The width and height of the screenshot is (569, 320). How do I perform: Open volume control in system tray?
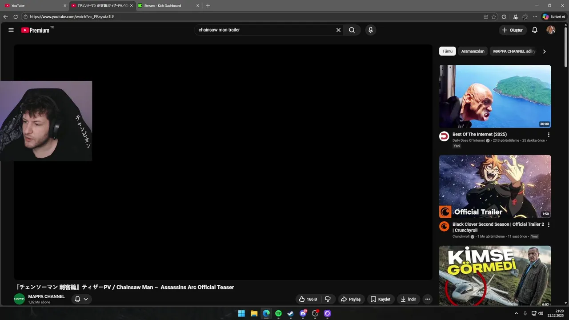pyautogui.click(x=541, y=313)
